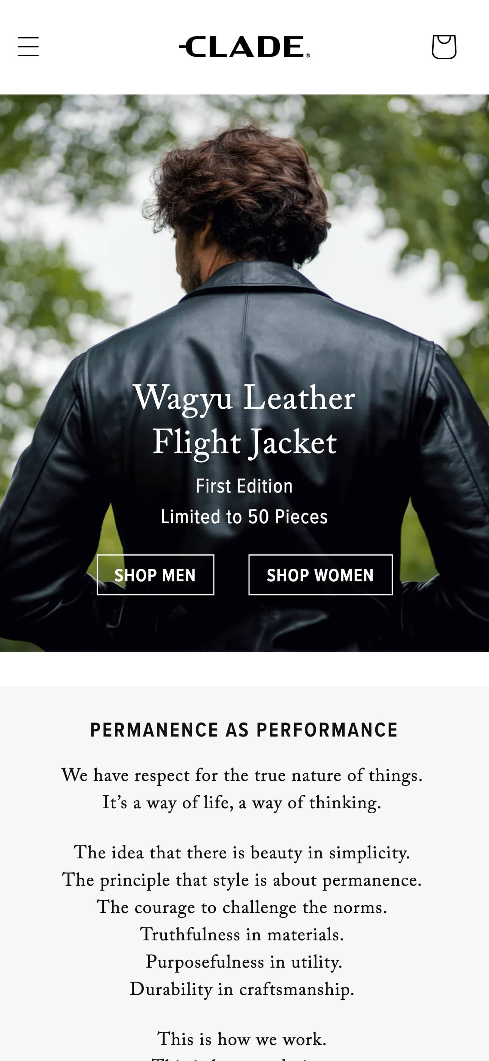Select the Shop Women button
The width and height of the screenshot is (489, 1061).
[x=320, y=575]
